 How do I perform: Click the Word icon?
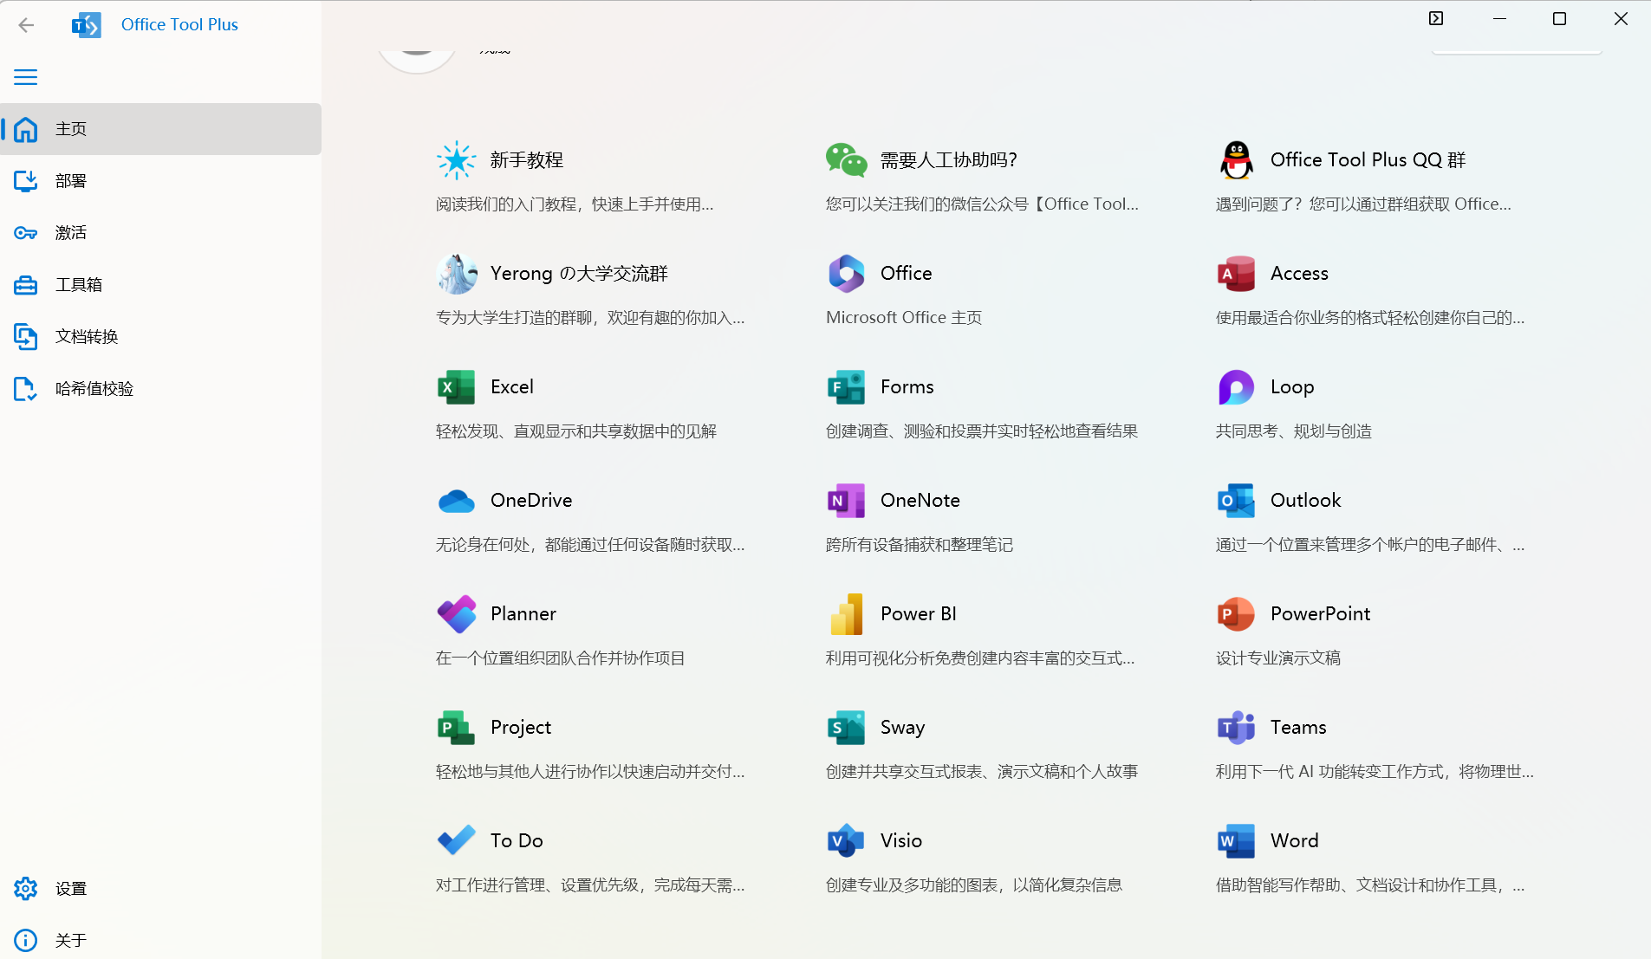point(1237,841)
